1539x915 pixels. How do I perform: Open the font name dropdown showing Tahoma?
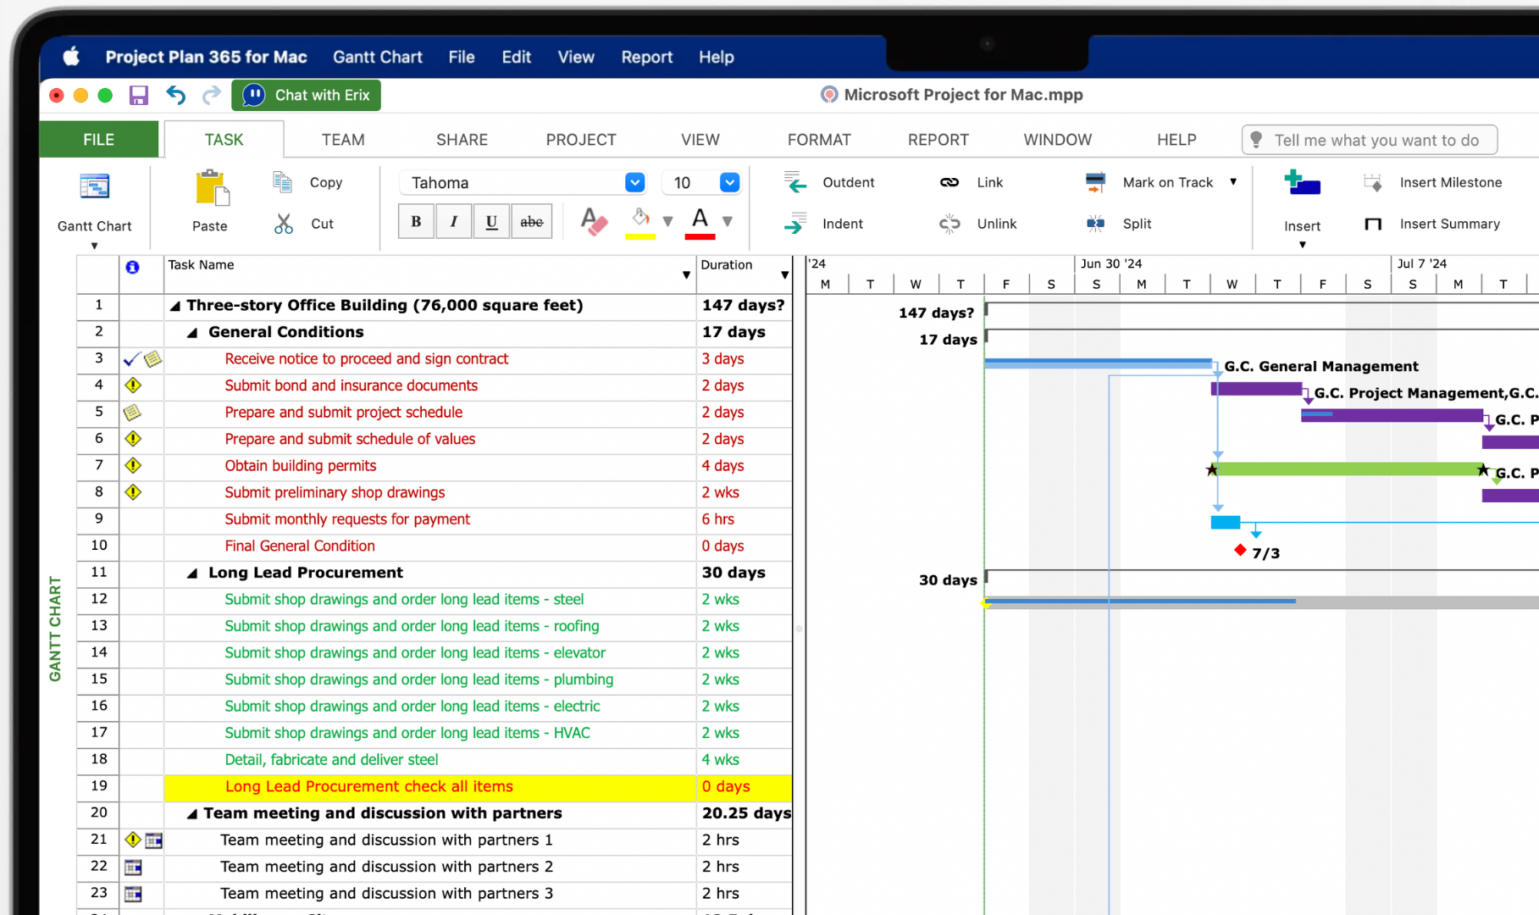[634, 182]
